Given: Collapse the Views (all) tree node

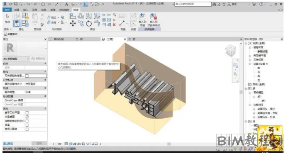Looking at the screenshot, I should coord(246,43).
